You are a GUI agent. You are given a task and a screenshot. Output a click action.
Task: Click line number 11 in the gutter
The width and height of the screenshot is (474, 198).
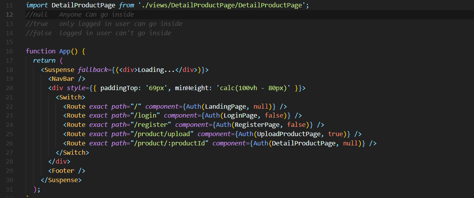[9, 5]
